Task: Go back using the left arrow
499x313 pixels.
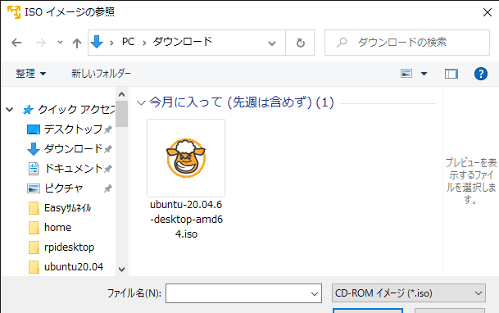Action: [x=16, y=43]
